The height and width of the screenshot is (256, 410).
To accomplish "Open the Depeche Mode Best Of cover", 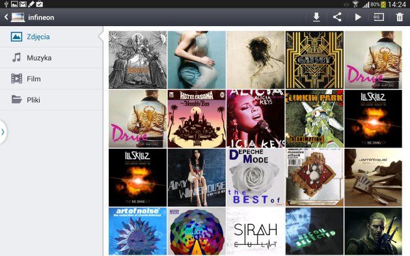I will point(256,177).
